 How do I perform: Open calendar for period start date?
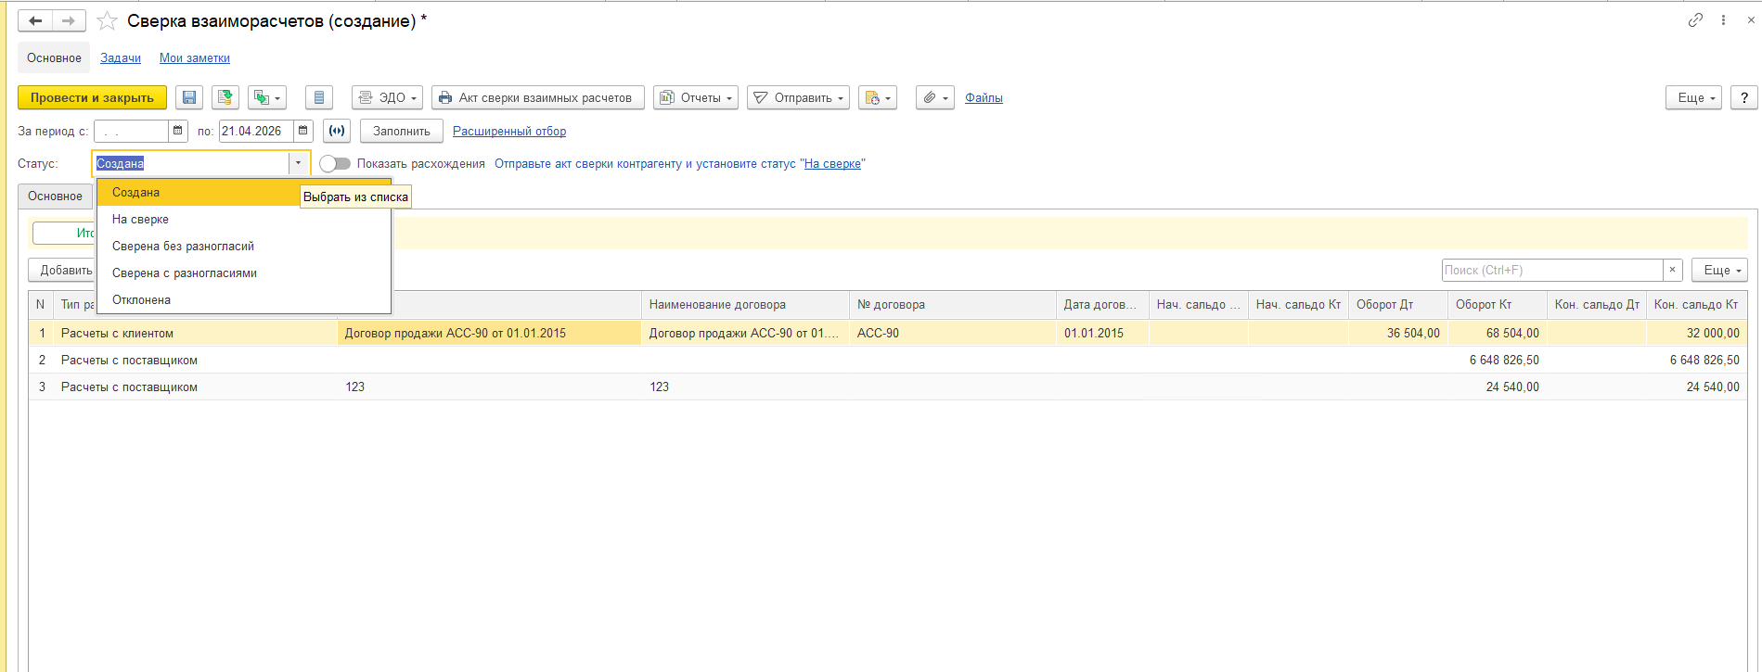click(178, 131)
